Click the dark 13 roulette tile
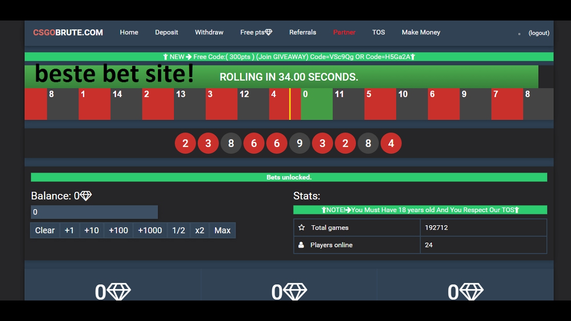Image resolution: width=571 pixels, height=321 pixels. (190, 104)
